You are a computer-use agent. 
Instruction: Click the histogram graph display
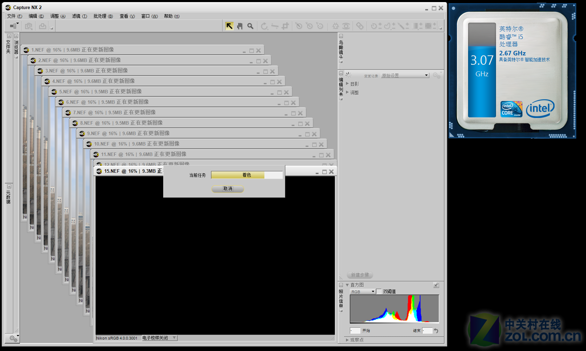pos(395,309)
